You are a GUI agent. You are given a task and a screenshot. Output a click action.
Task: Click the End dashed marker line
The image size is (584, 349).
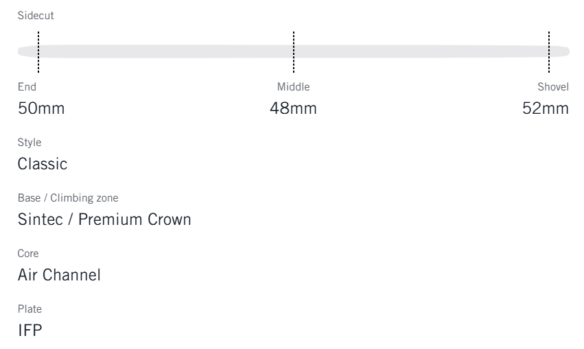coord(38,51)
